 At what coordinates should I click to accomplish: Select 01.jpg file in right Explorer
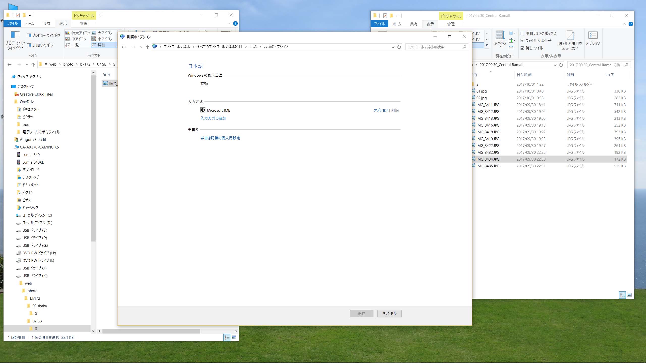(481, 91)
